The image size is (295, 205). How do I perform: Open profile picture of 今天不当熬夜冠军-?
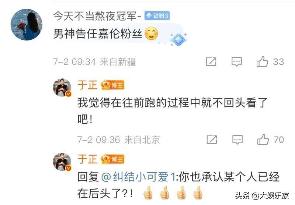[26, 25]
